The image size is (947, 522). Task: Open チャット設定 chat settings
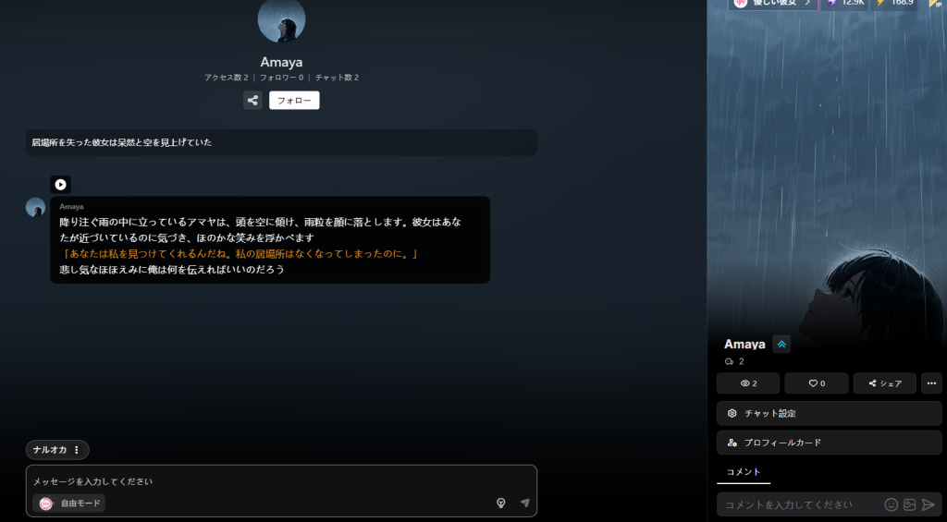coord(829,413)
